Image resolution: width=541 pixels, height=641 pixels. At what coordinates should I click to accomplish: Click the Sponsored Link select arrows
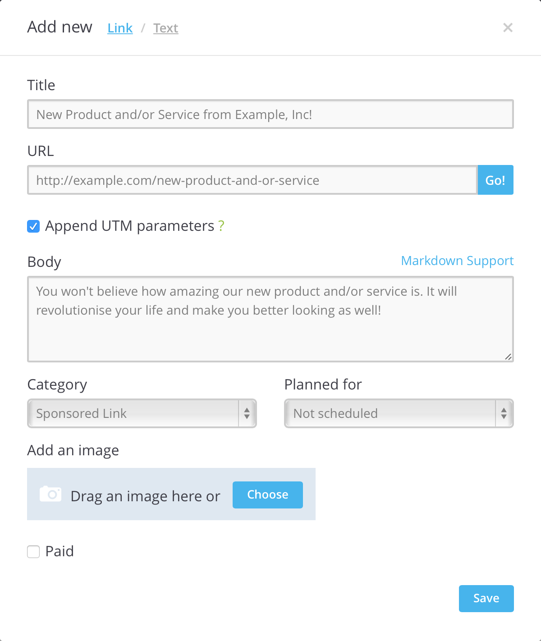[247, 413]
